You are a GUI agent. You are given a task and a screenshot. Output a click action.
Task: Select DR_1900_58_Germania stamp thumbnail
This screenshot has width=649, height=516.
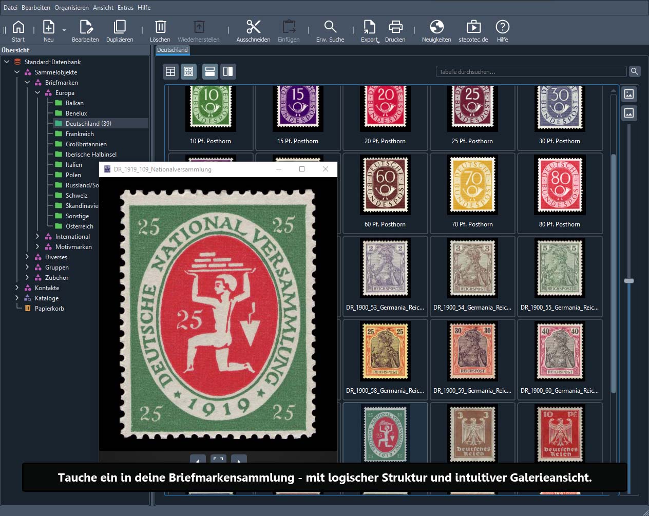pyautogui.click(x=385, y=359)
